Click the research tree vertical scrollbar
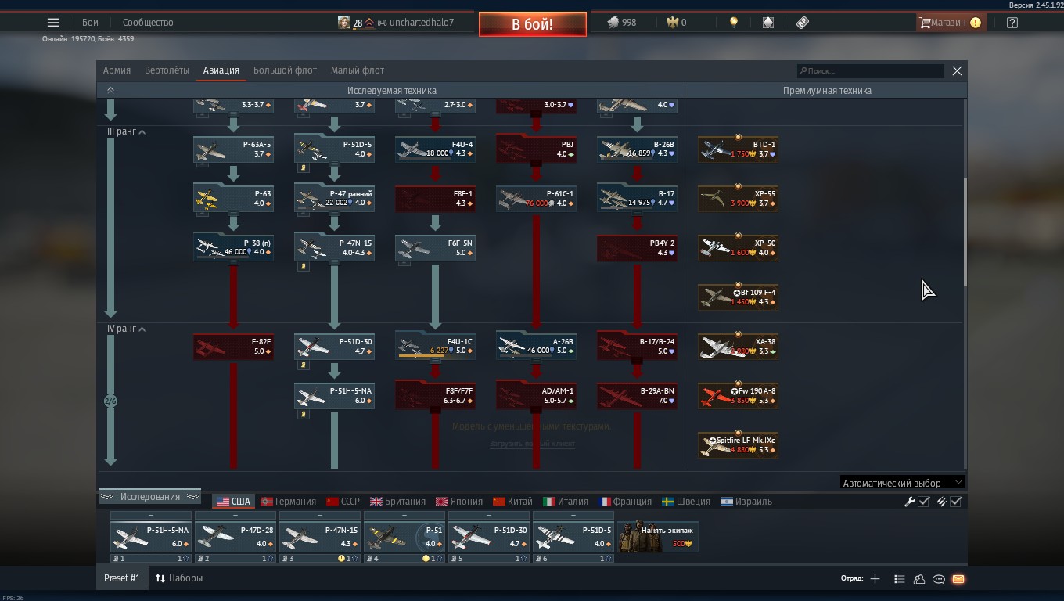 pos(965,232)
